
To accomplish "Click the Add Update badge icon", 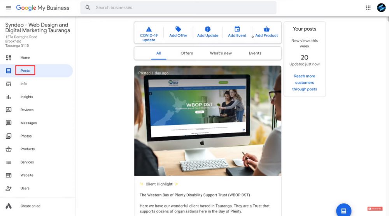I will tap(208, 29).
